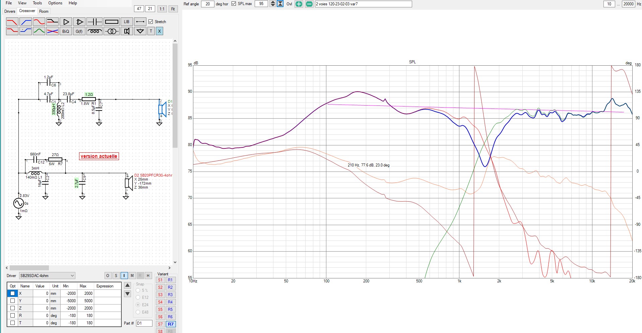
Task: Add a ground symbol to the schematic
Action: point(140,31)
